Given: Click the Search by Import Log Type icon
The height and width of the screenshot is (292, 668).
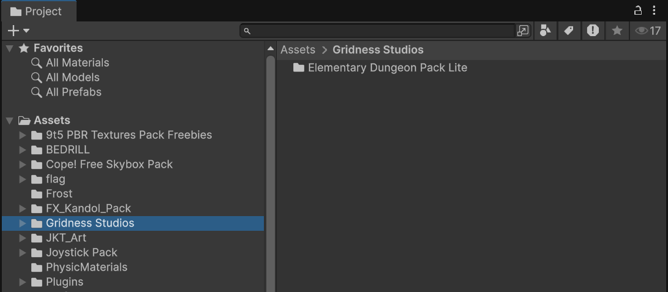Looking at the screenshot, I should (x=593, y=31).
